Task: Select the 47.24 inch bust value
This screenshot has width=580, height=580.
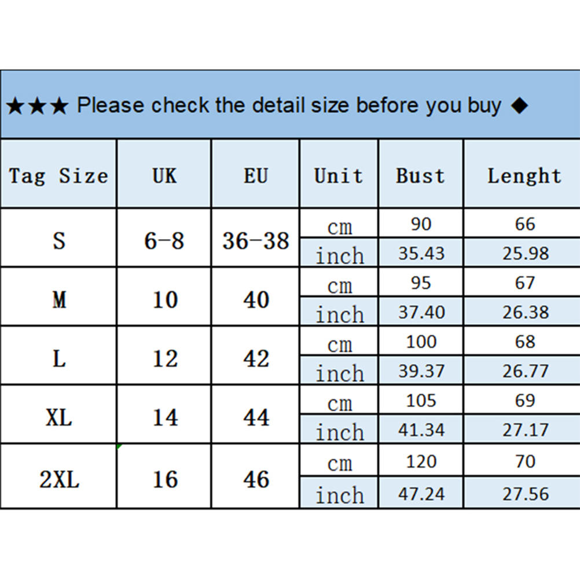Action: click(421, 494)
